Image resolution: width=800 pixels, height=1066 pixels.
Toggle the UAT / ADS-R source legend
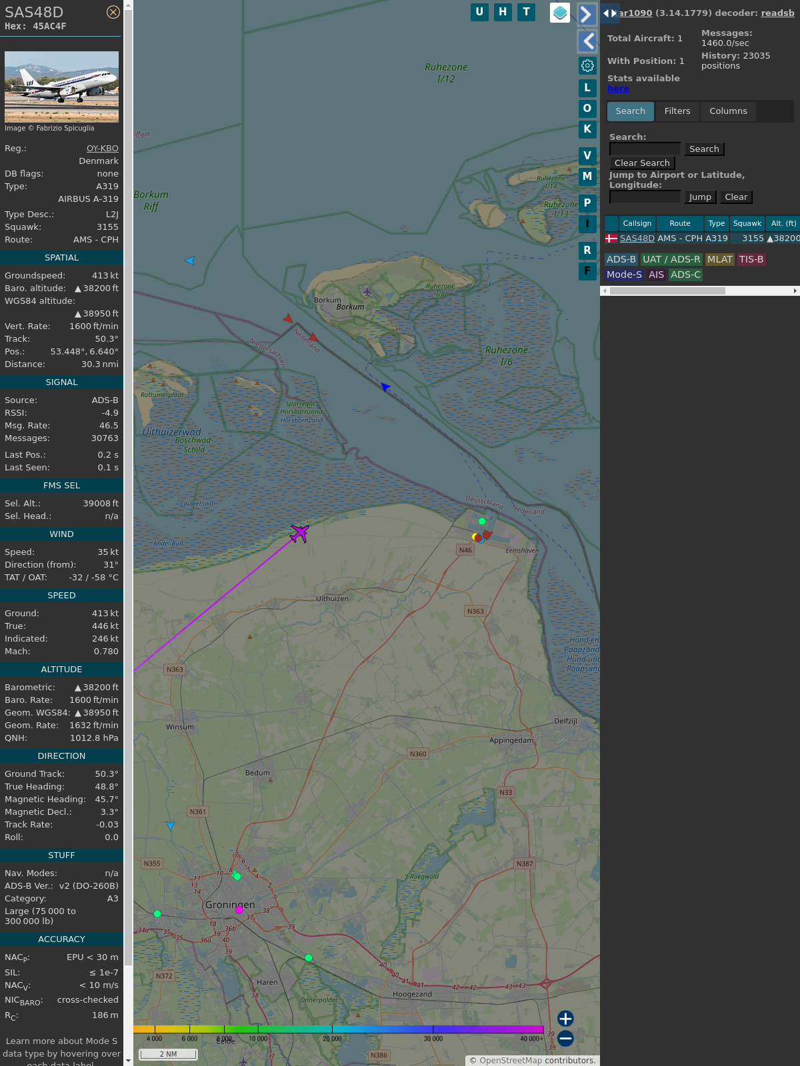click(671, 260)
